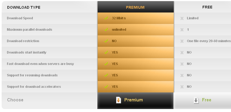231x112 pixels.
Task: Click green checkmark beside 32 Mbit/s
Action: (x=106, y=18)
